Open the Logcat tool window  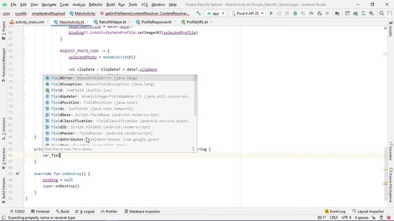[85, 211]
